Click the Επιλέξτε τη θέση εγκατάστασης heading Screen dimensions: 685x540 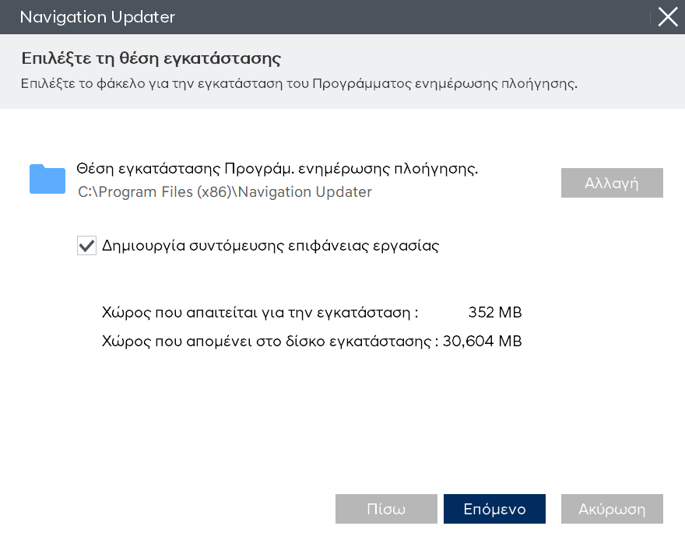(151, 58)
